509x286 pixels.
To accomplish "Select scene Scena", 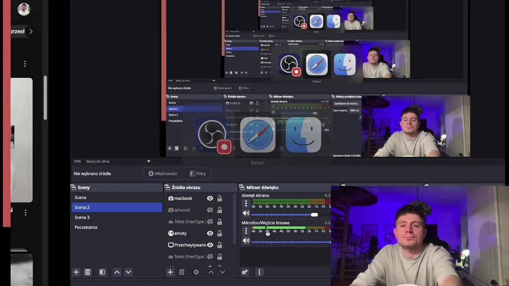I will (117, 197).
